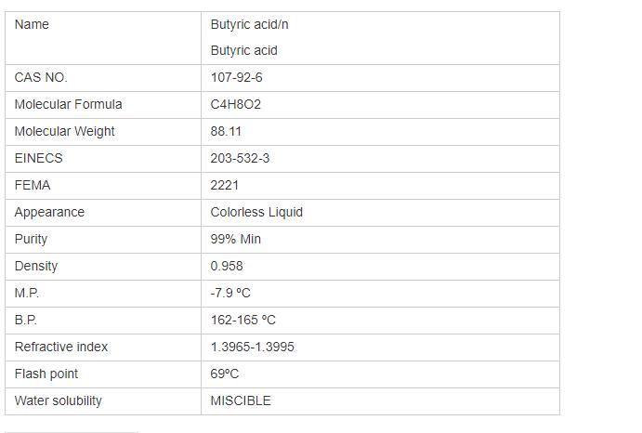Click the Refractive index value 1.3965-1.3995
Screen dimensions: 642x433
coord(253,347)
